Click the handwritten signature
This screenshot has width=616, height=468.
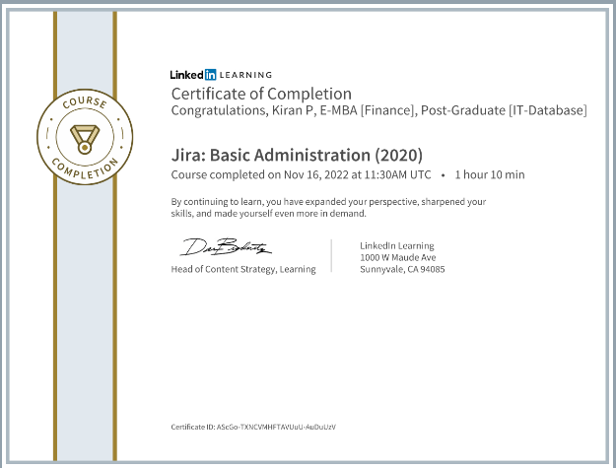point(226,247)
